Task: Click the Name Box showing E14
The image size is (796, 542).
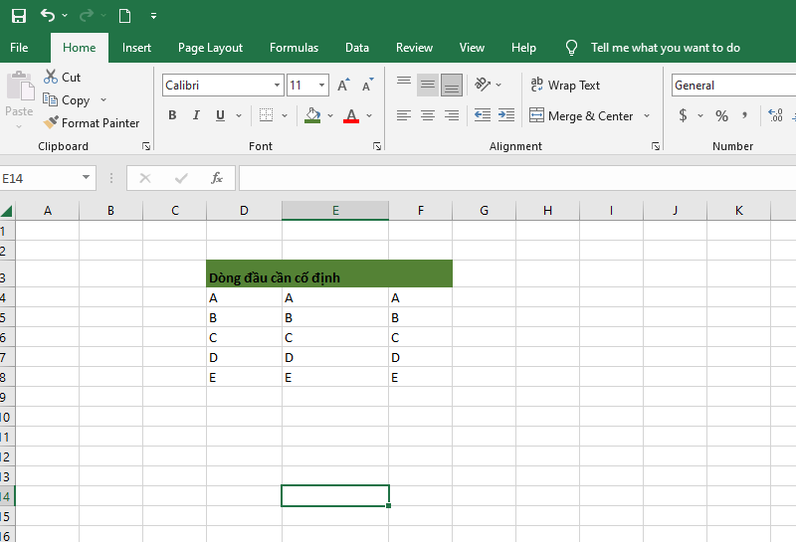Action: pos(40,179)
